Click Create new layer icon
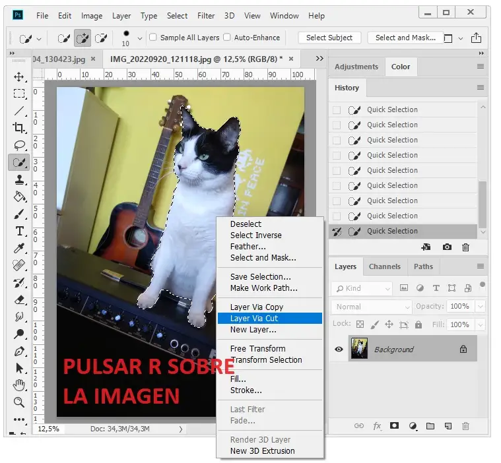Image resolution: width=501 pixels, height=463 pixels. click(x=448, y=425)
